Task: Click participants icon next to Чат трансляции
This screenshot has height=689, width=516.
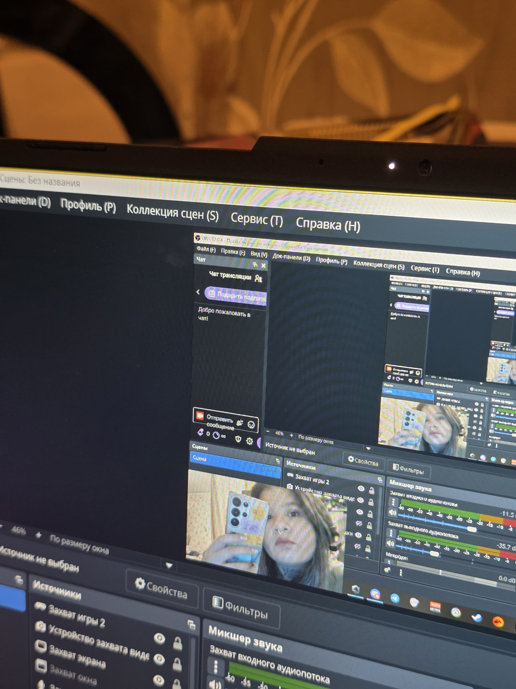Action: [258, 278]
